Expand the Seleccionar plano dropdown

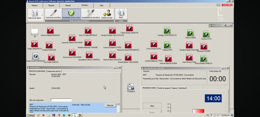42,12
